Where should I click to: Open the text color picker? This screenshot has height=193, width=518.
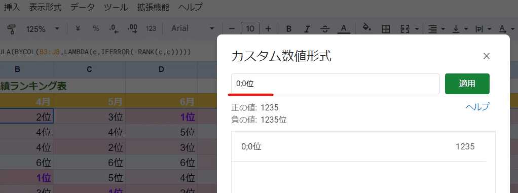[344, 29]
